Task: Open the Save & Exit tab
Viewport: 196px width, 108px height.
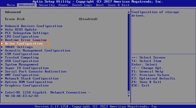Action: pos(119,5)
